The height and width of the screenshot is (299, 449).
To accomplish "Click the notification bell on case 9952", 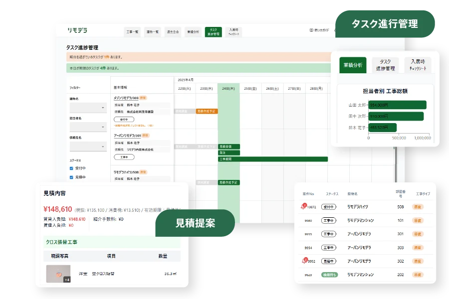I will coord(304,261).
